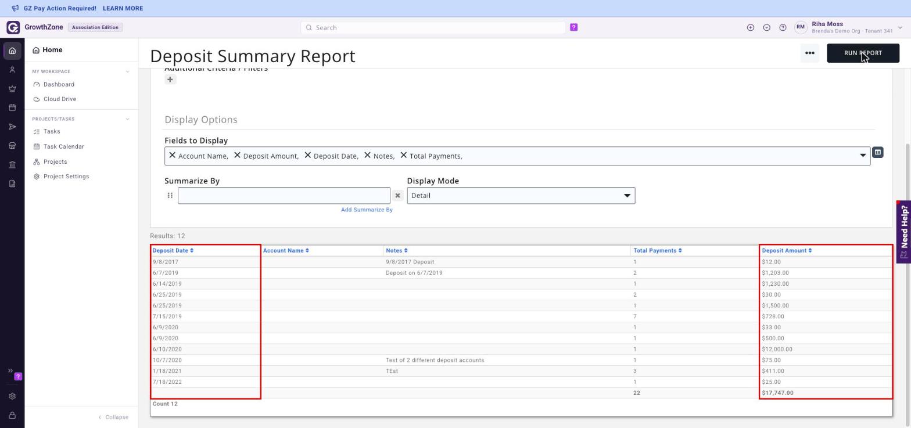911x428 pixels.
Task: Open the Home icon in left rail
Action: click(12, 51)
